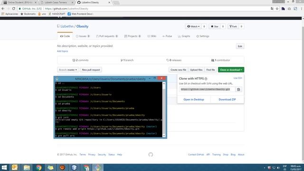Open Outlook from the taskbar
304x171 pixels.
click(x=15, y=168)
